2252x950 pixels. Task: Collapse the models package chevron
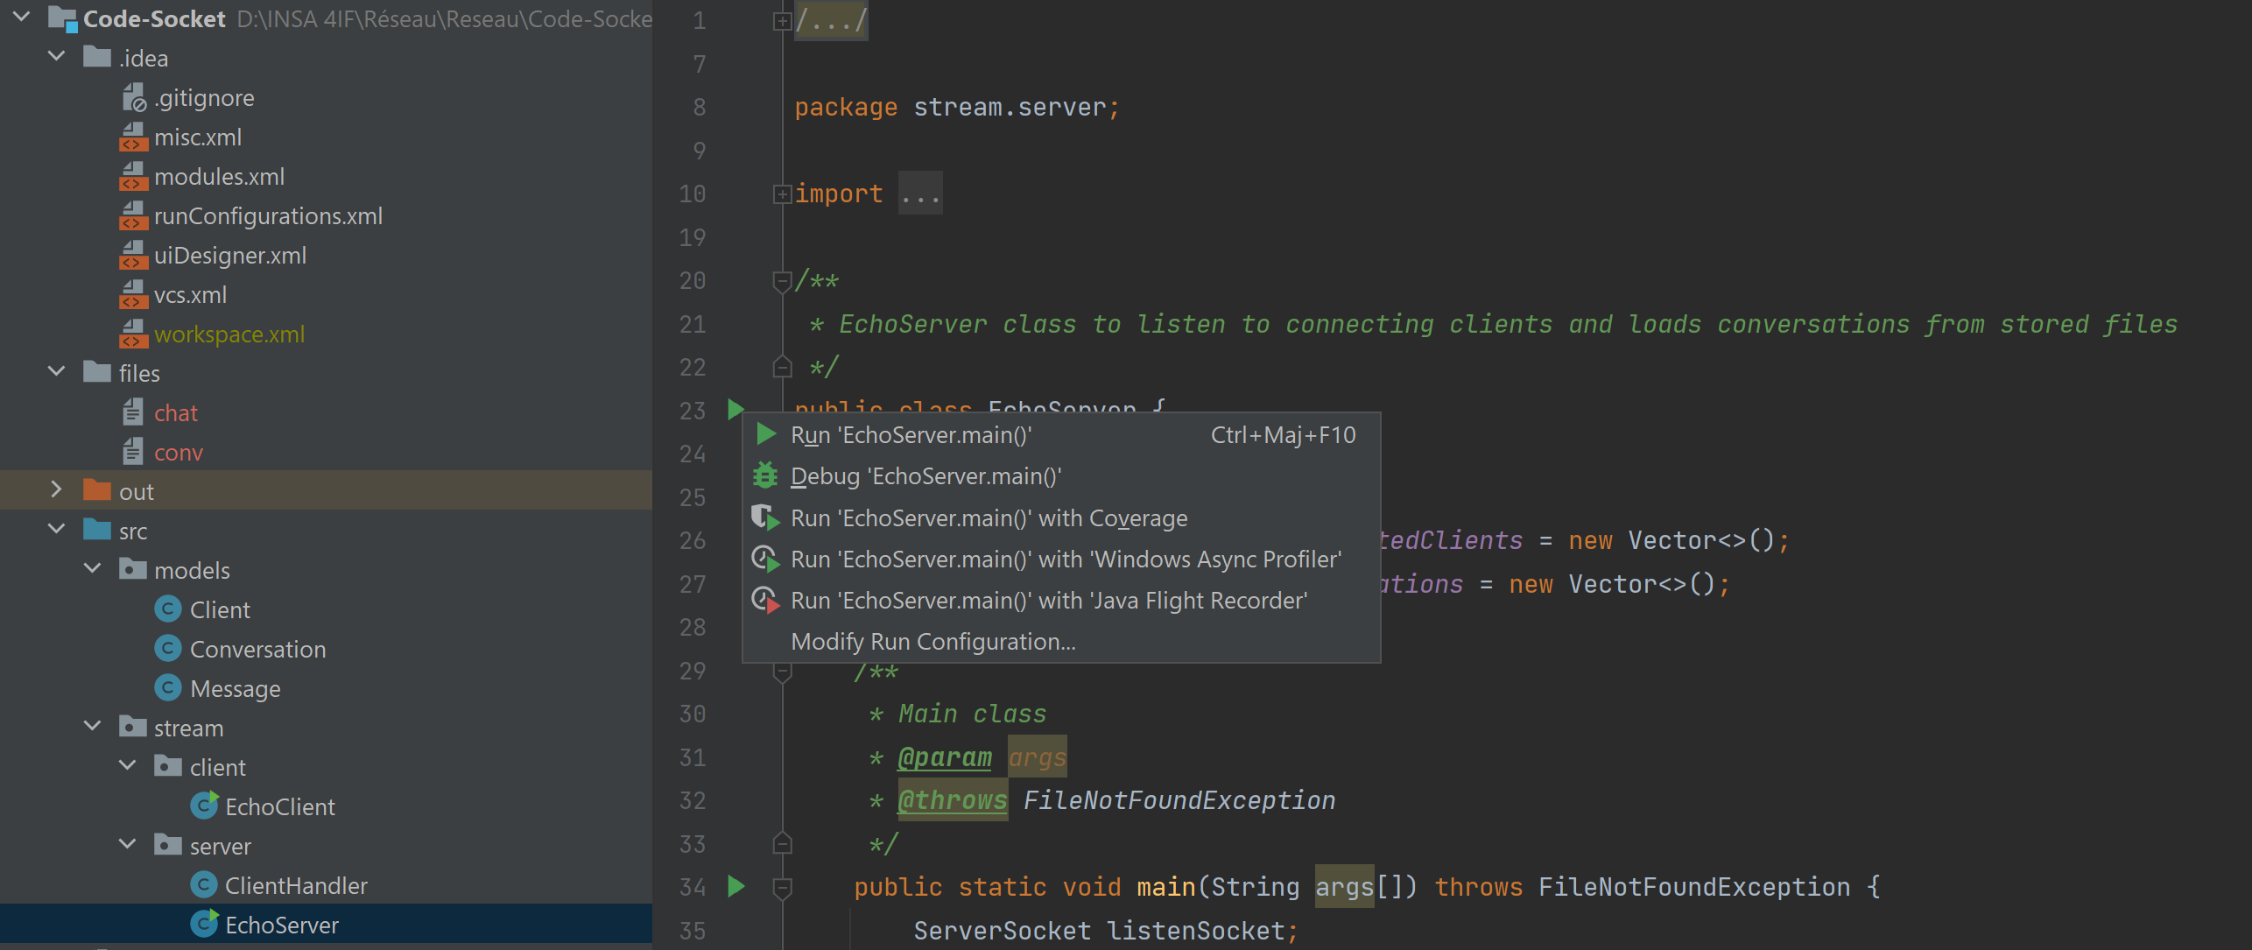click(93, 569)
